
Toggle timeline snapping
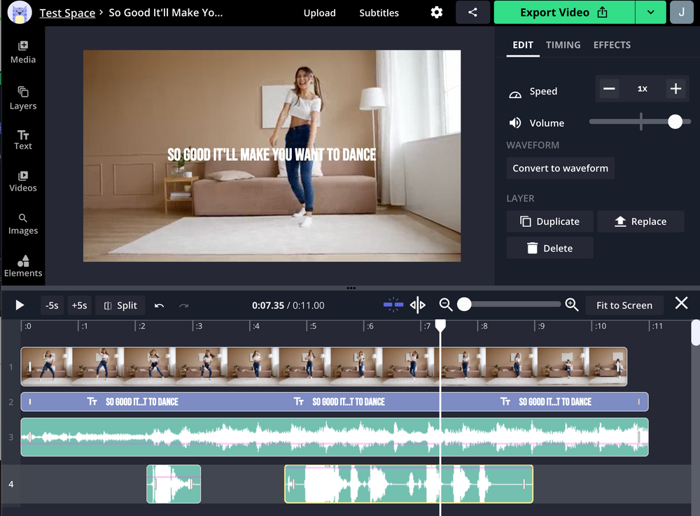(x=393, y=305)
